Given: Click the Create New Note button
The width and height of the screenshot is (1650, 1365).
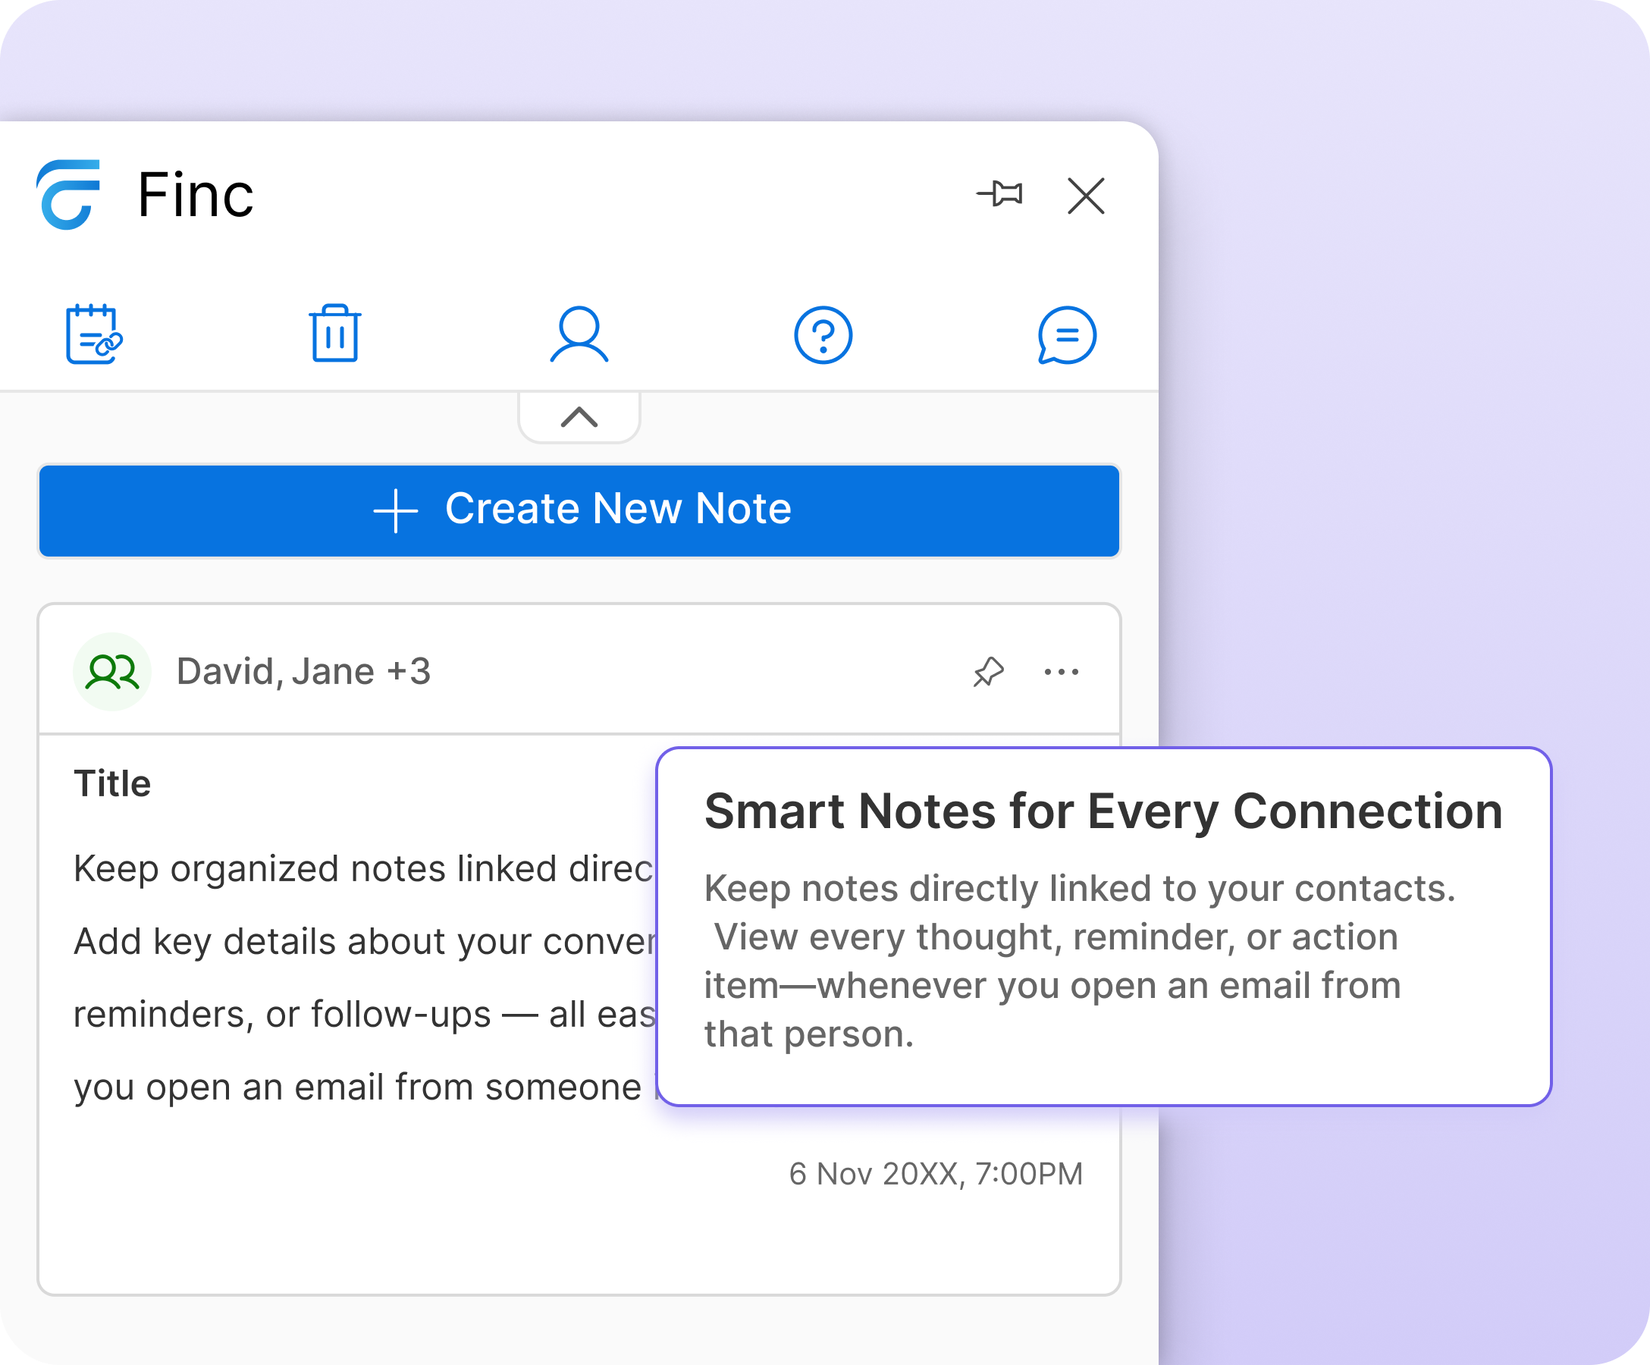Looking at the screenshot, I should tap(579, 510).
